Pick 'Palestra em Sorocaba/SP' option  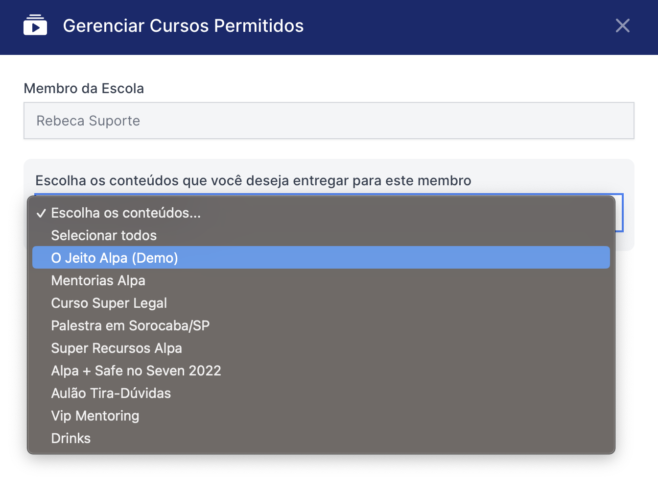click(x=130, y=326)
